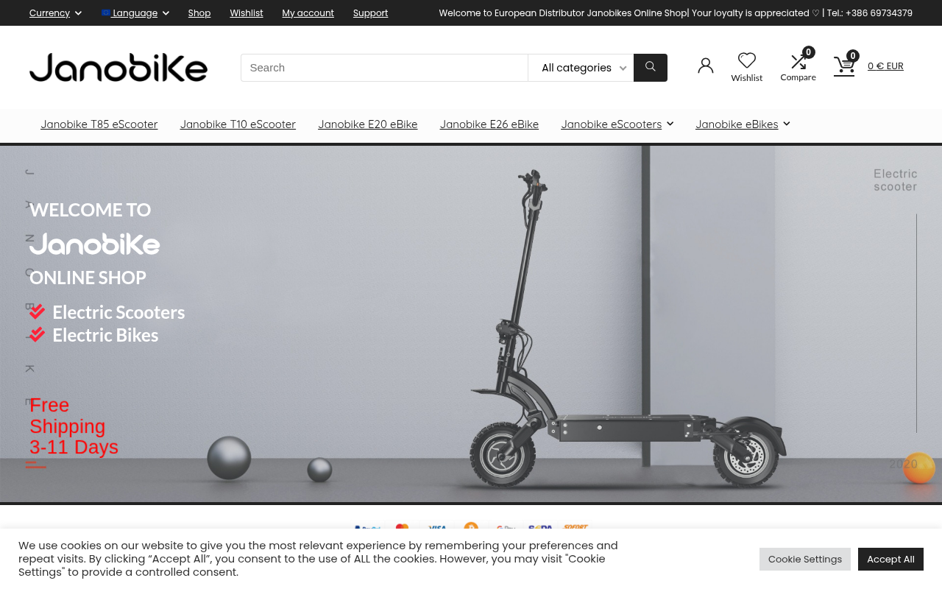Open Janobike T10 eScooter menu item
This screenshot has height=589, width=942.
238,124
